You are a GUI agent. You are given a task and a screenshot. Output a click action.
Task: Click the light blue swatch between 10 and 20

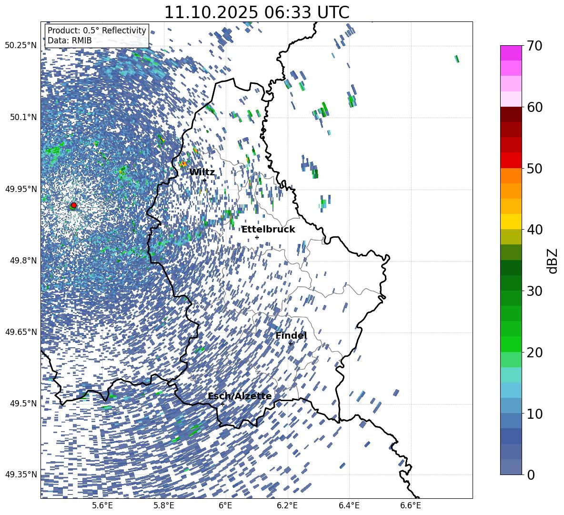511,390
